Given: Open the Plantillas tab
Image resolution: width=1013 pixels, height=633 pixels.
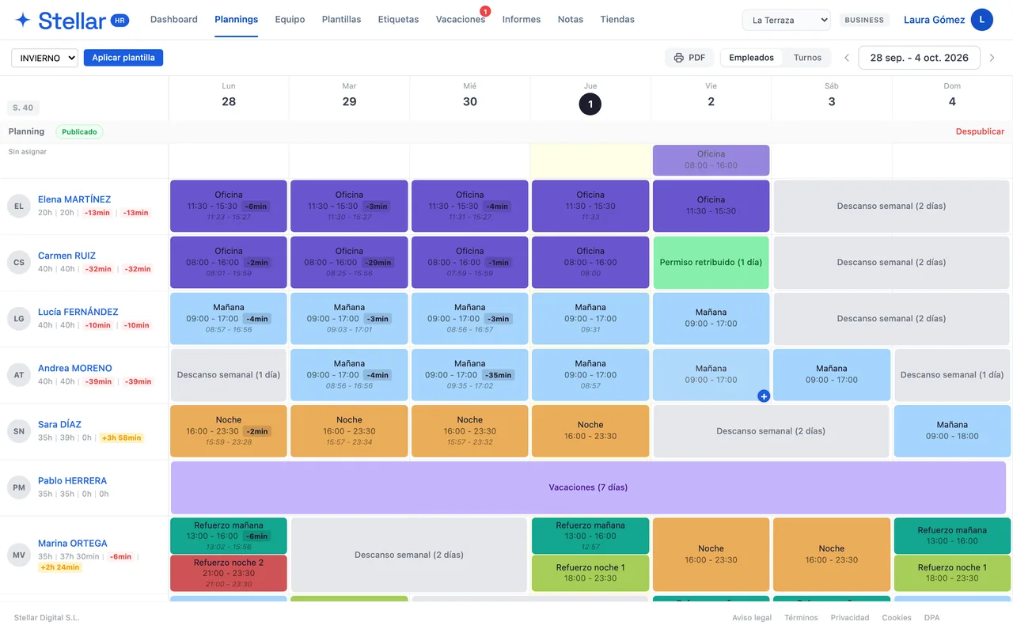Looking at the screenshot, I should [x=341, y=20].
